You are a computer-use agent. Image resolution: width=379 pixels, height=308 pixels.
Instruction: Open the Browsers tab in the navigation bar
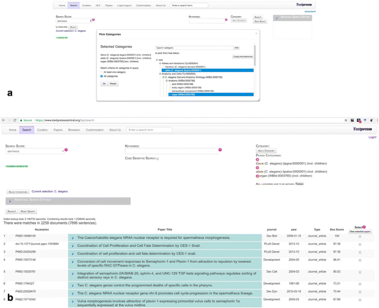coord(74,130)
